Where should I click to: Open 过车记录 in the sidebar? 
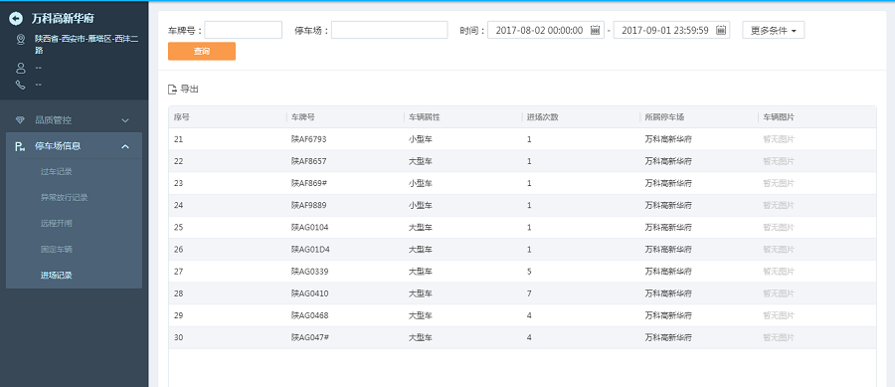point(57,172)
